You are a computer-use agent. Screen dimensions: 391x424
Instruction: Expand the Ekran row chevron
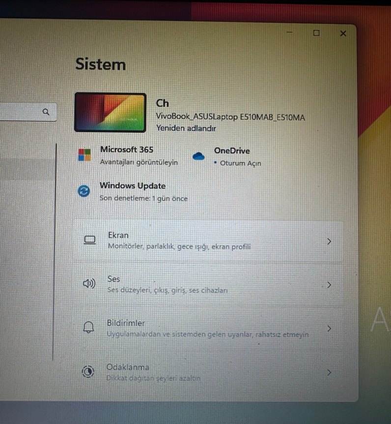click(329, 241)
